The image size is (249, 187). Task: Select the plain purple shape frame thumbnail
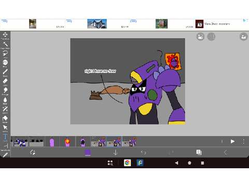point(52,142)
